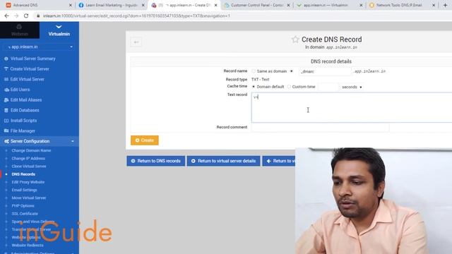
Task: Click the browser back arrow
Action: click(x=6, y=16)
